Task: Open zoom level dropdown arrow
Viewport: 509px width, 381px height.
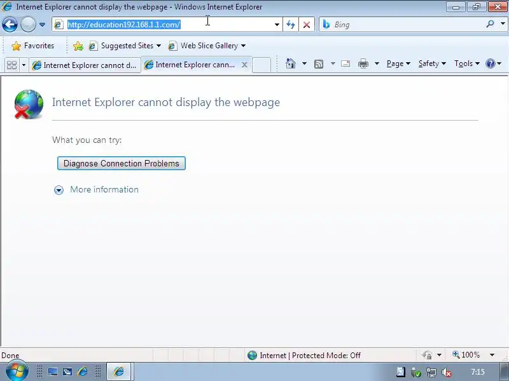Action: 492,355
